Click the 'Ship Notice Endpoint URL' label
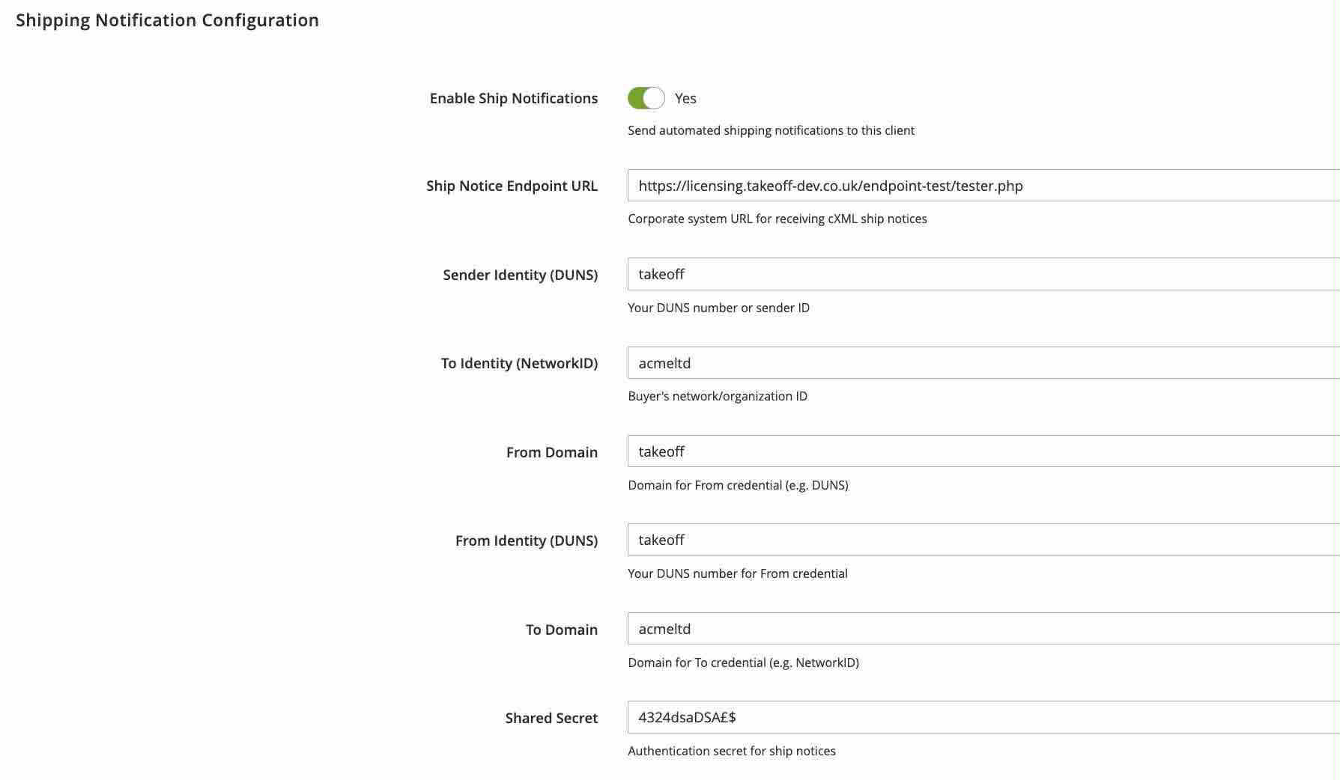Viewport: 1340px width, 780px height. click(512, 186)
